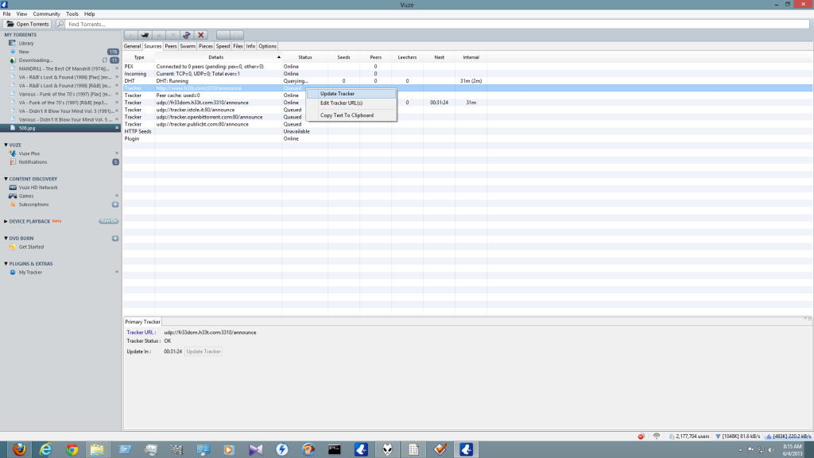Choose Edit Tracker URL(s) from context menu

click(x=351, y=103)
